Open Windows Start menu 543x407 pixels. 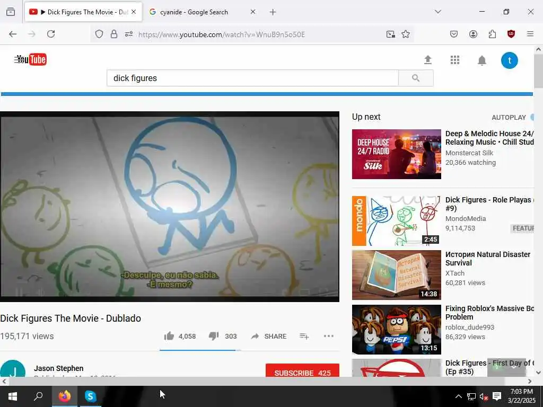pyautogui.click(x=13, y=396)
